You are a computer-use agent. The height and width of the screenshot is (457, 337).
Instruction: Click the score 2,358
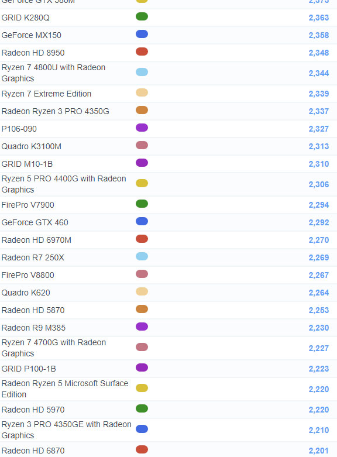pyautogui.click(x=319, y=35)
